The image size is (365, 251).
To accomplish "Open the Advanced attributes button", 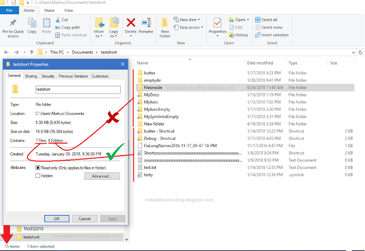I will tap(102, 176).
